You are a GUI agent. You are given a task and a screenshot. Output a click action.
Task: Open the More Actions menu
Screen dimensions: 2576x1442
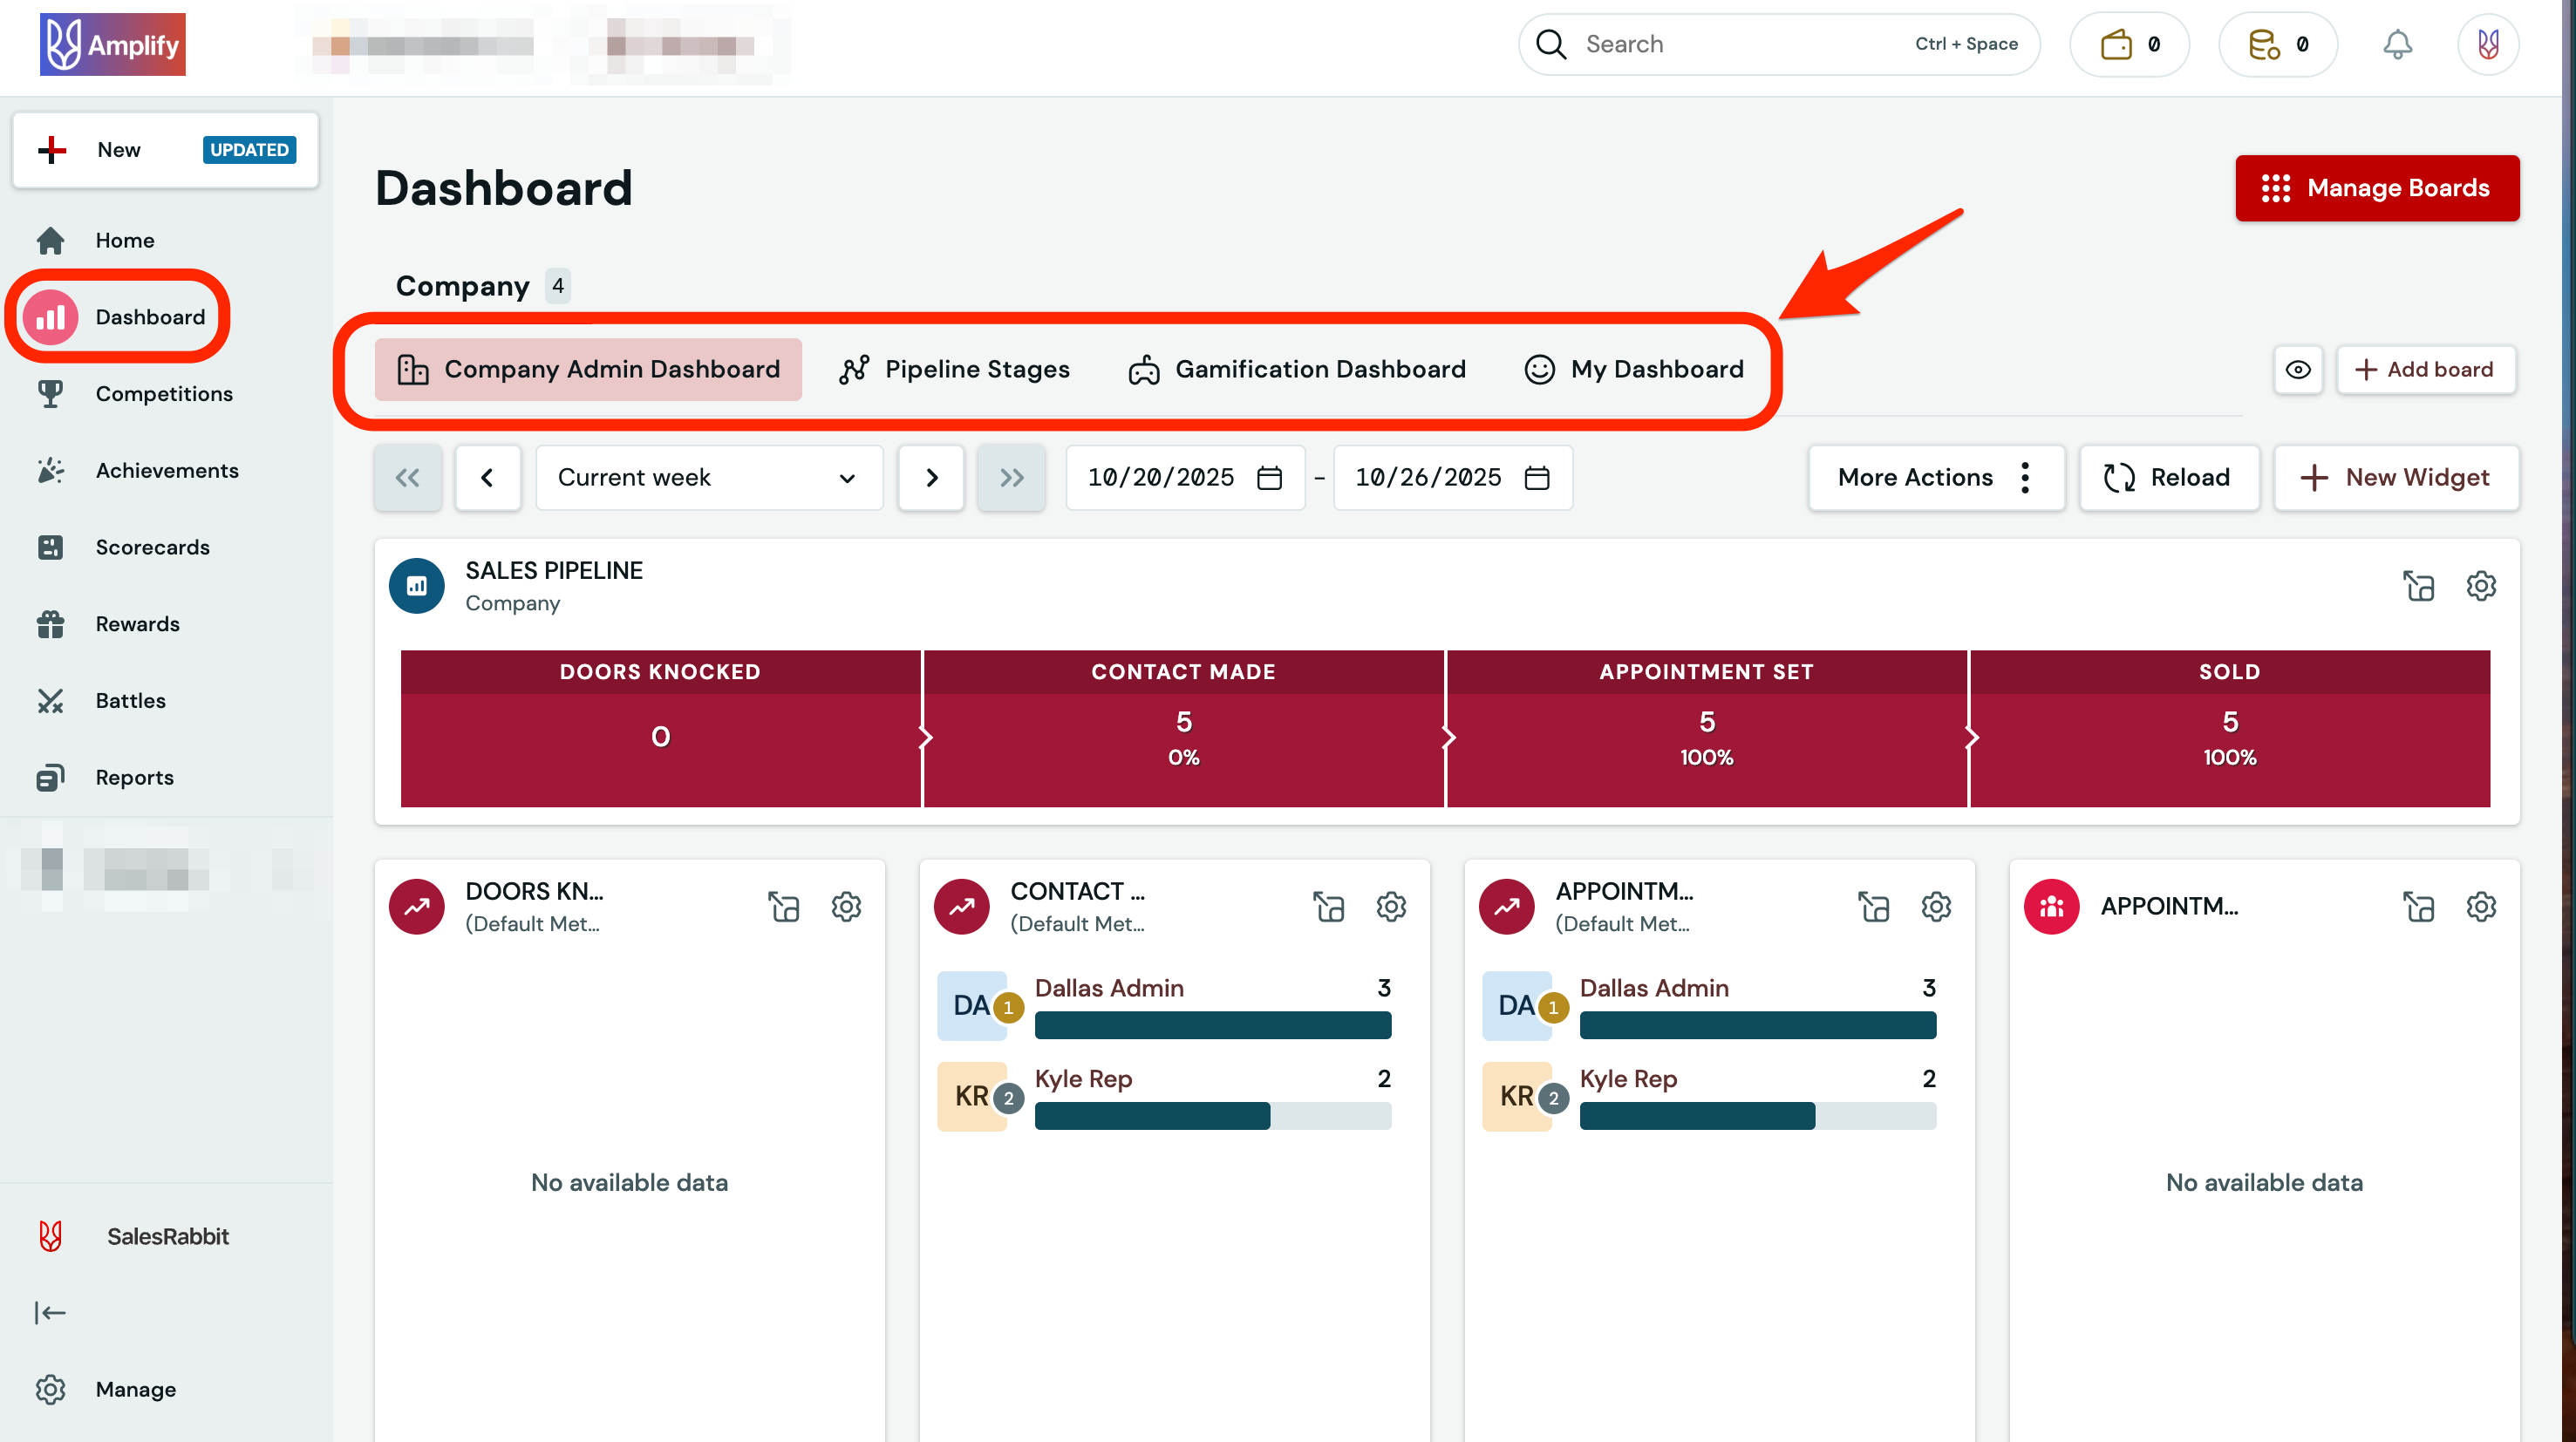pyautogui.click(x=1935, y=477)
